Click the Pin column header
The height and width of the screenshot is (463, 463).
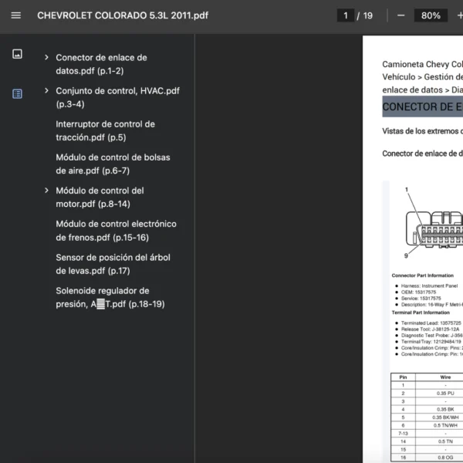point(403,377)
